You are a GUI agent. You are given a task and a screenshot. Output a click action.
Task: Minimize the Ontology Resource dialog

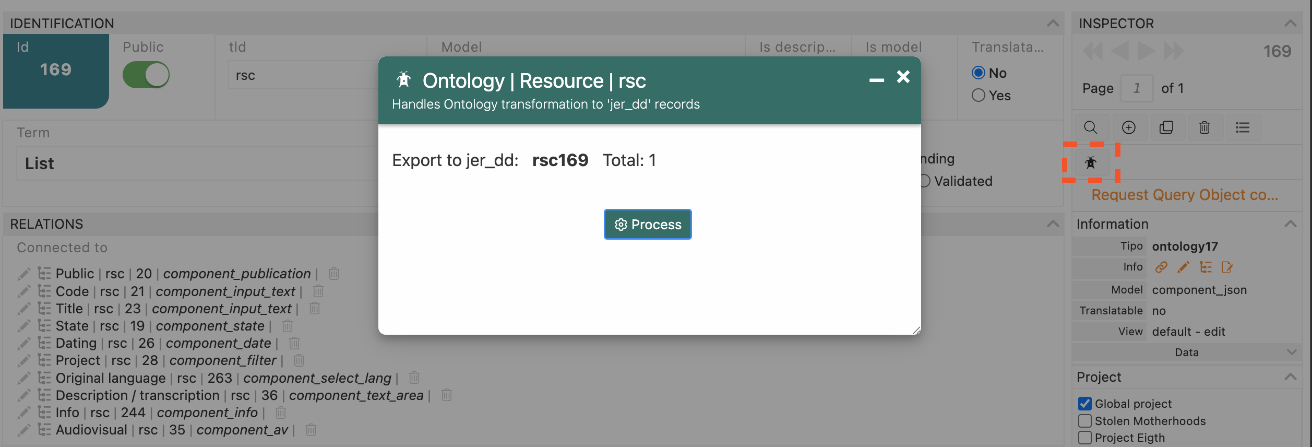tap(877, 80)
